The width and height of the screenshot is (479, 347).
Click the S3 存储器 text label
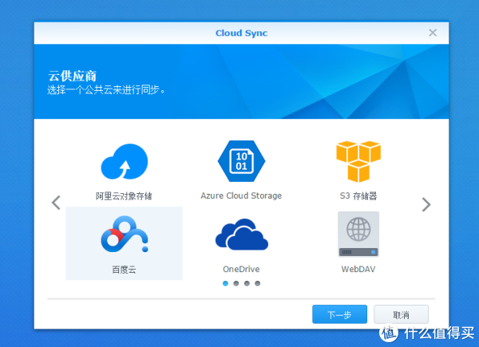pyautogui.click(x=358, y=195)
